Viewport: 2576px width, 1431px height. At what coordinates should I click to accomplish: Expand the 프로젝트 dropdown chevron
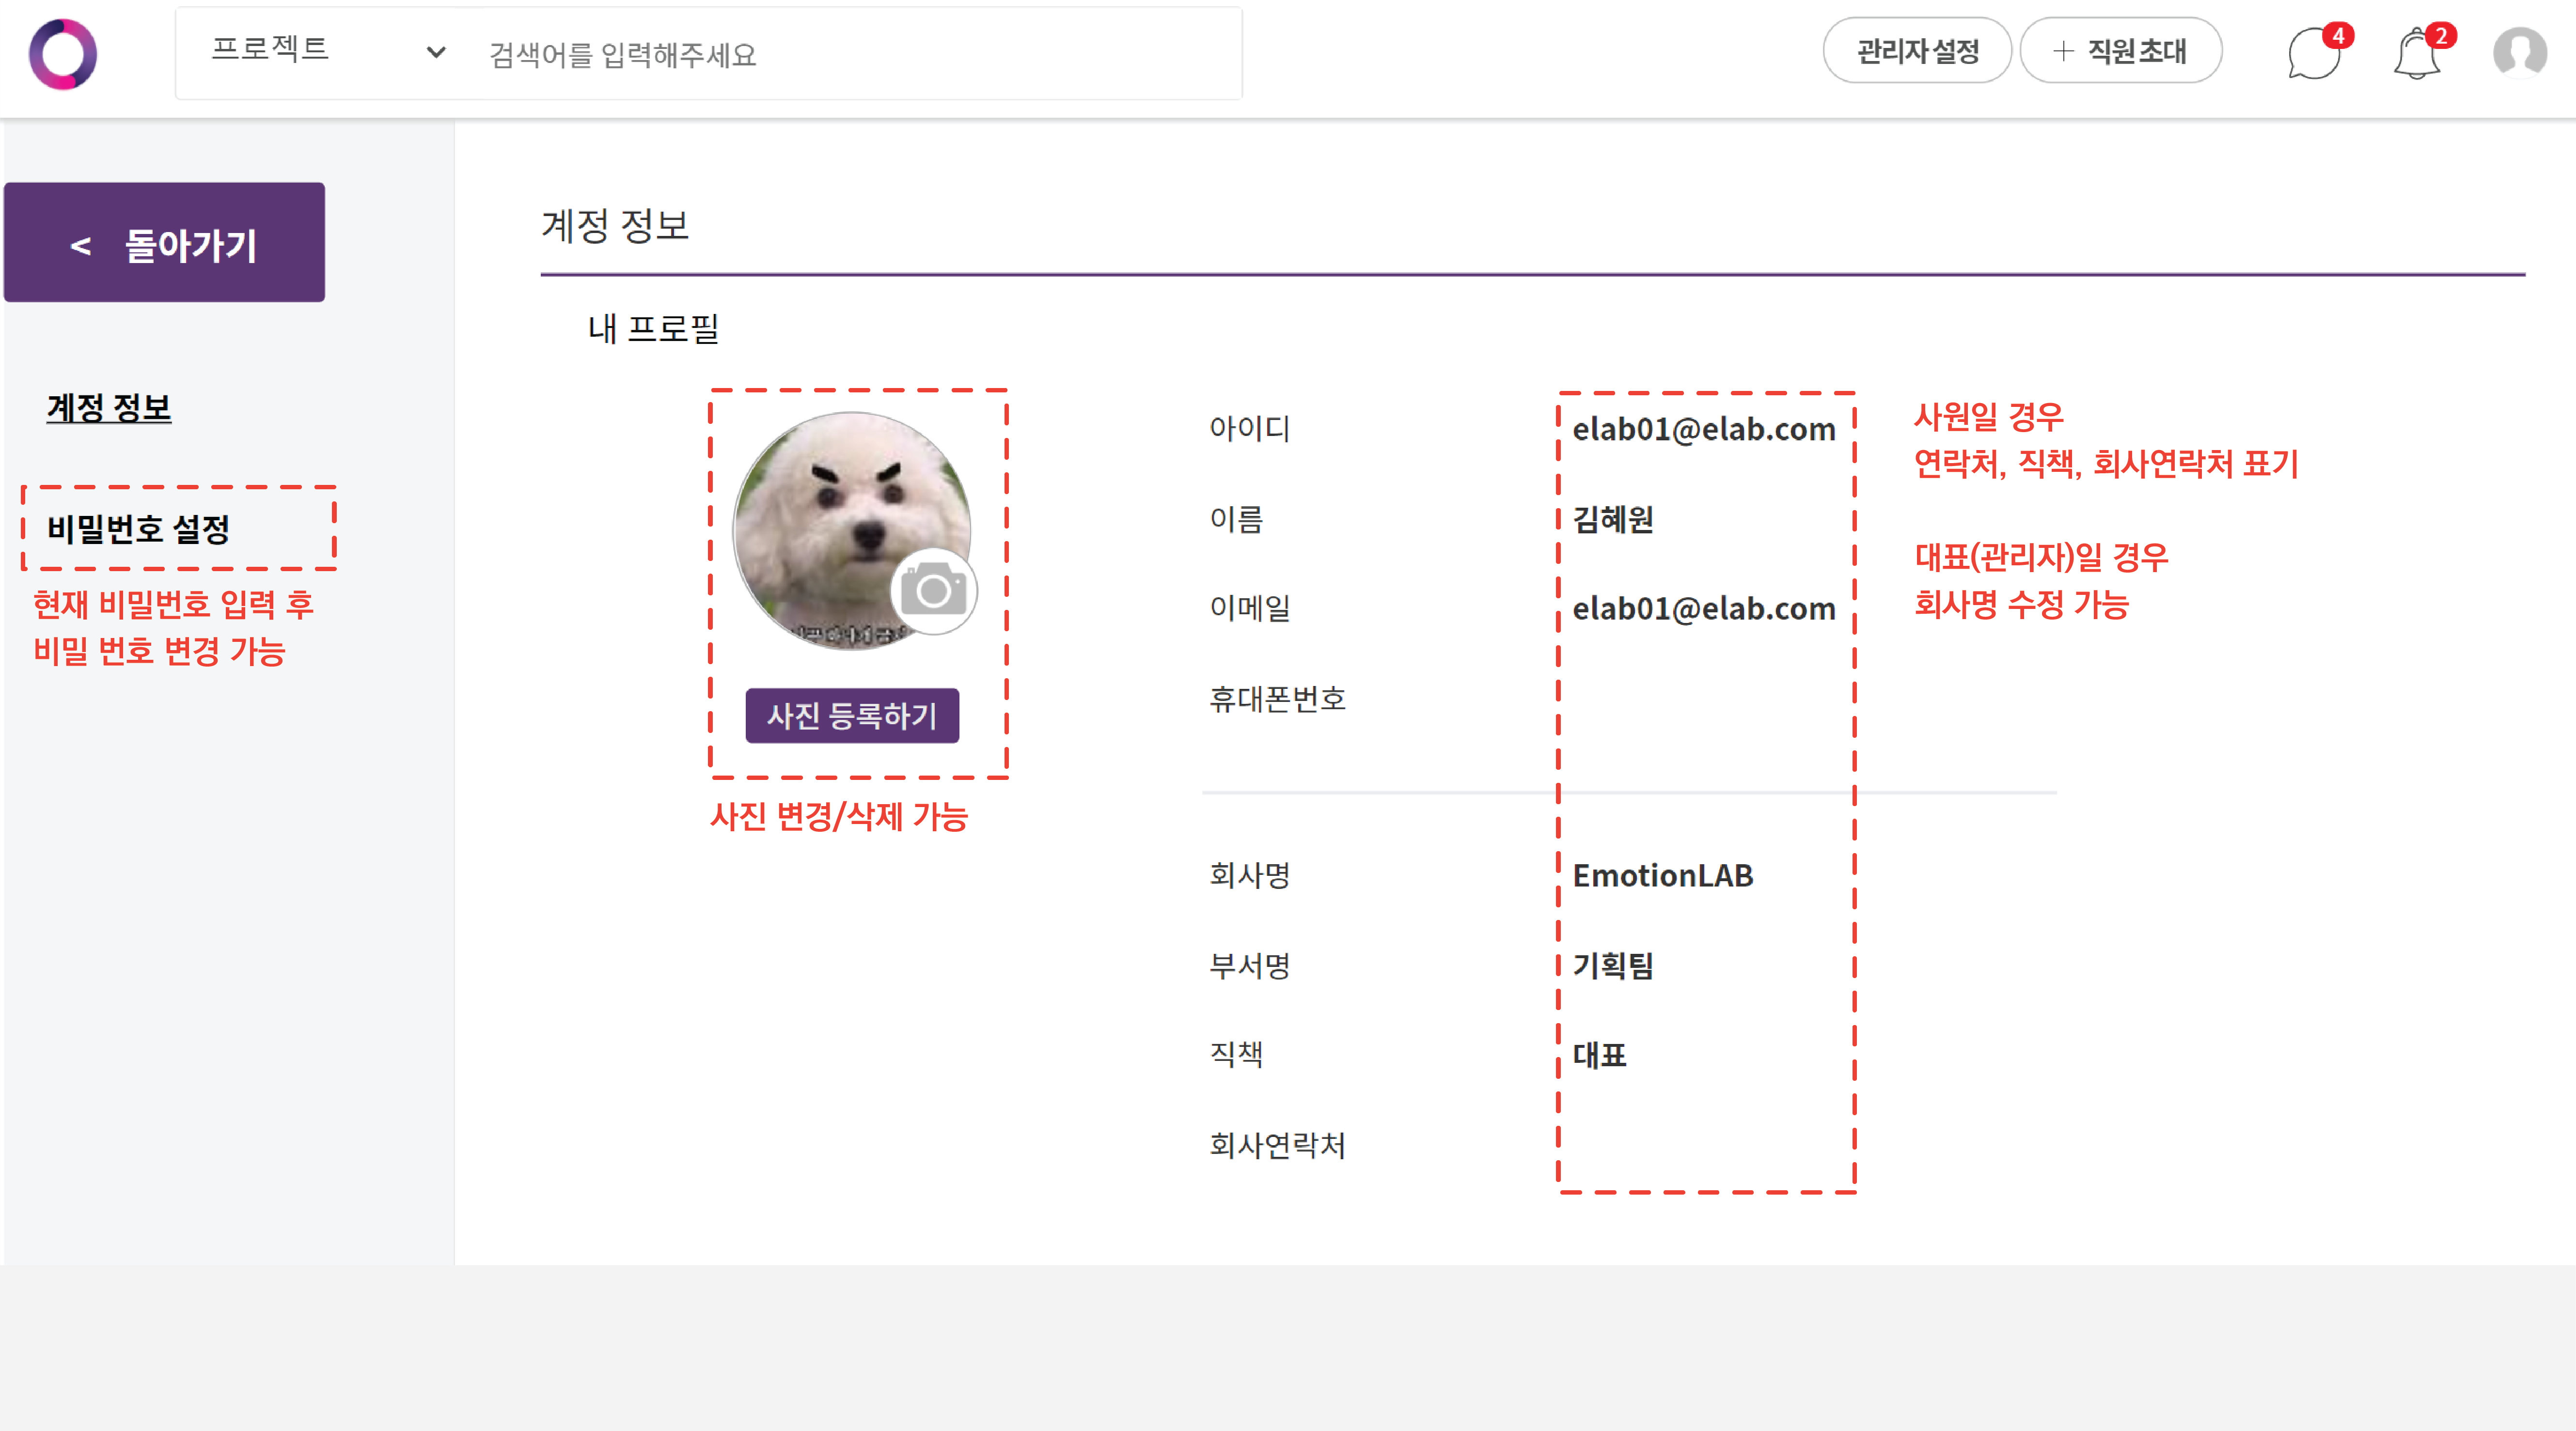pos(436,52)
